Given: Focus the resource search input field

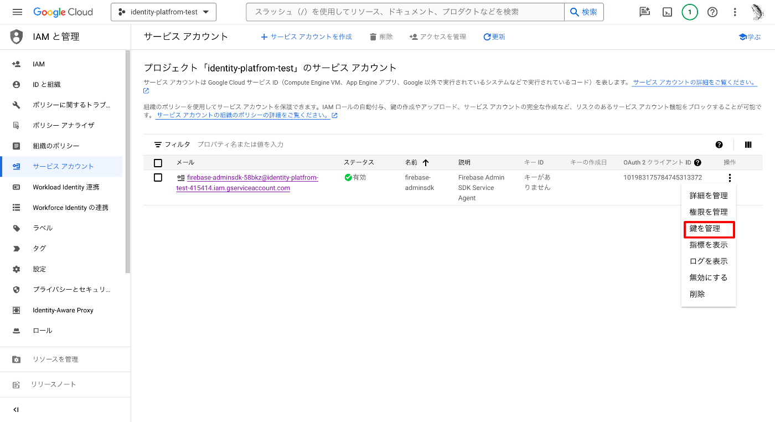Looking at the screenshot, I should point(405,12).
